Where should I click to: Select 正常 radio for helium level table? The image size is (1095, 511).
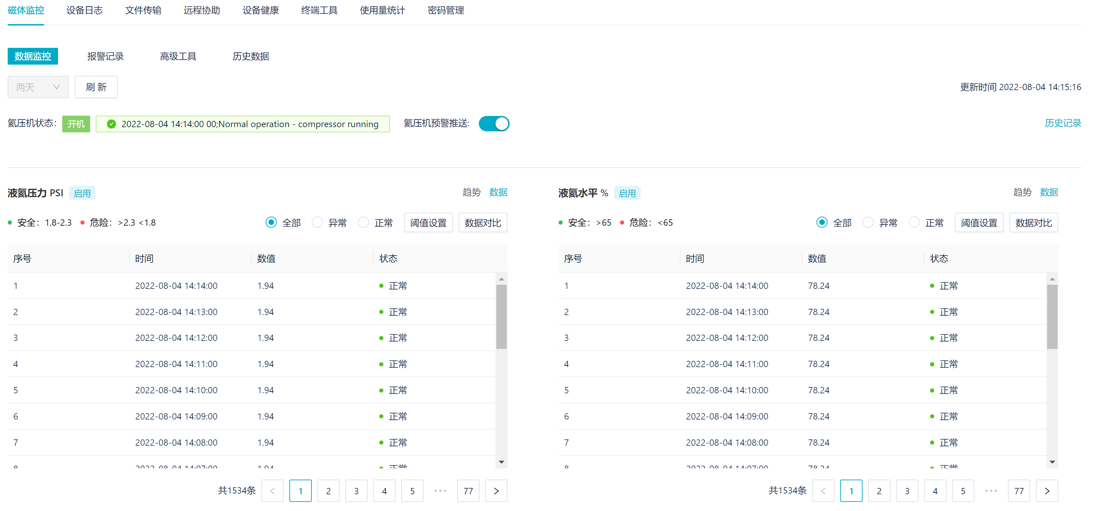pos(914,222)
